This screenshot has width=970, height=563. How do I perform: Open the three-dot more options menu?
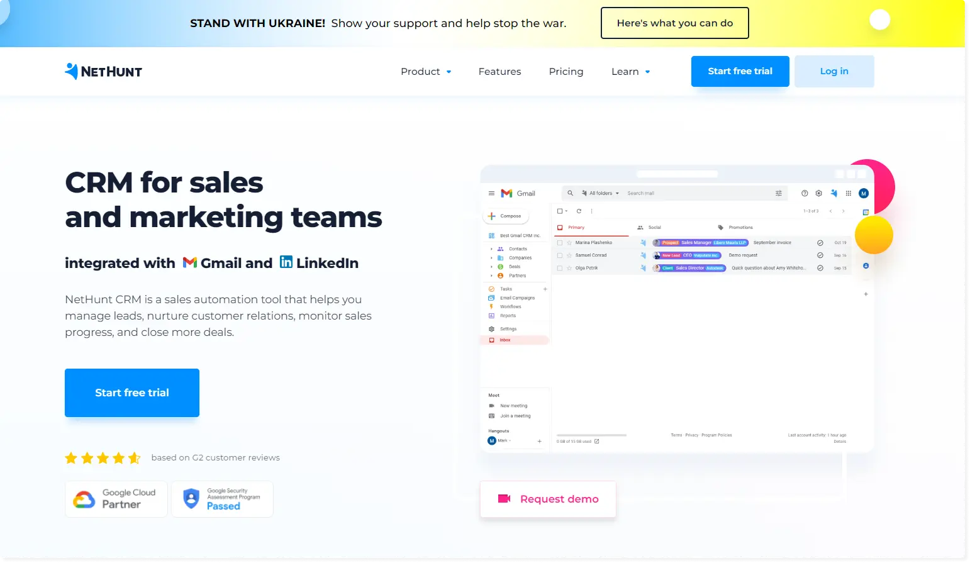591,211
